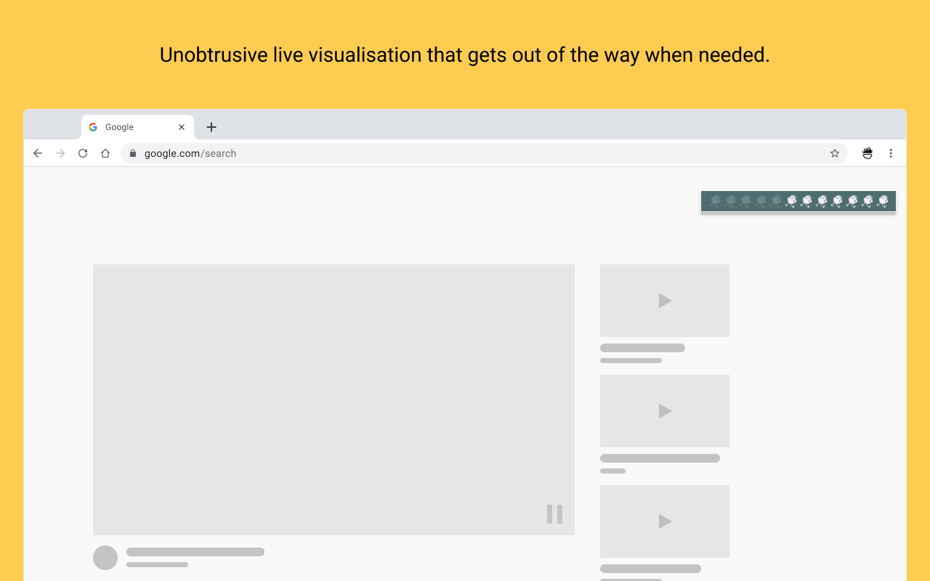Screen dimensions: 930x581
Task: Bookmark the page with the star icon
Action: point(835,153)
